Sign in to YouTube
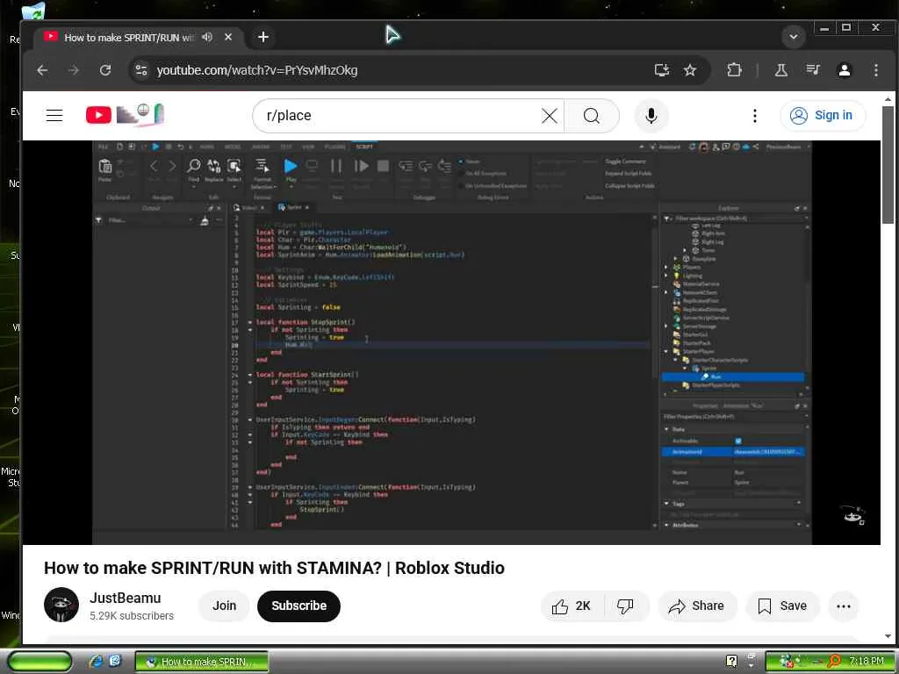 click(822, 115)
